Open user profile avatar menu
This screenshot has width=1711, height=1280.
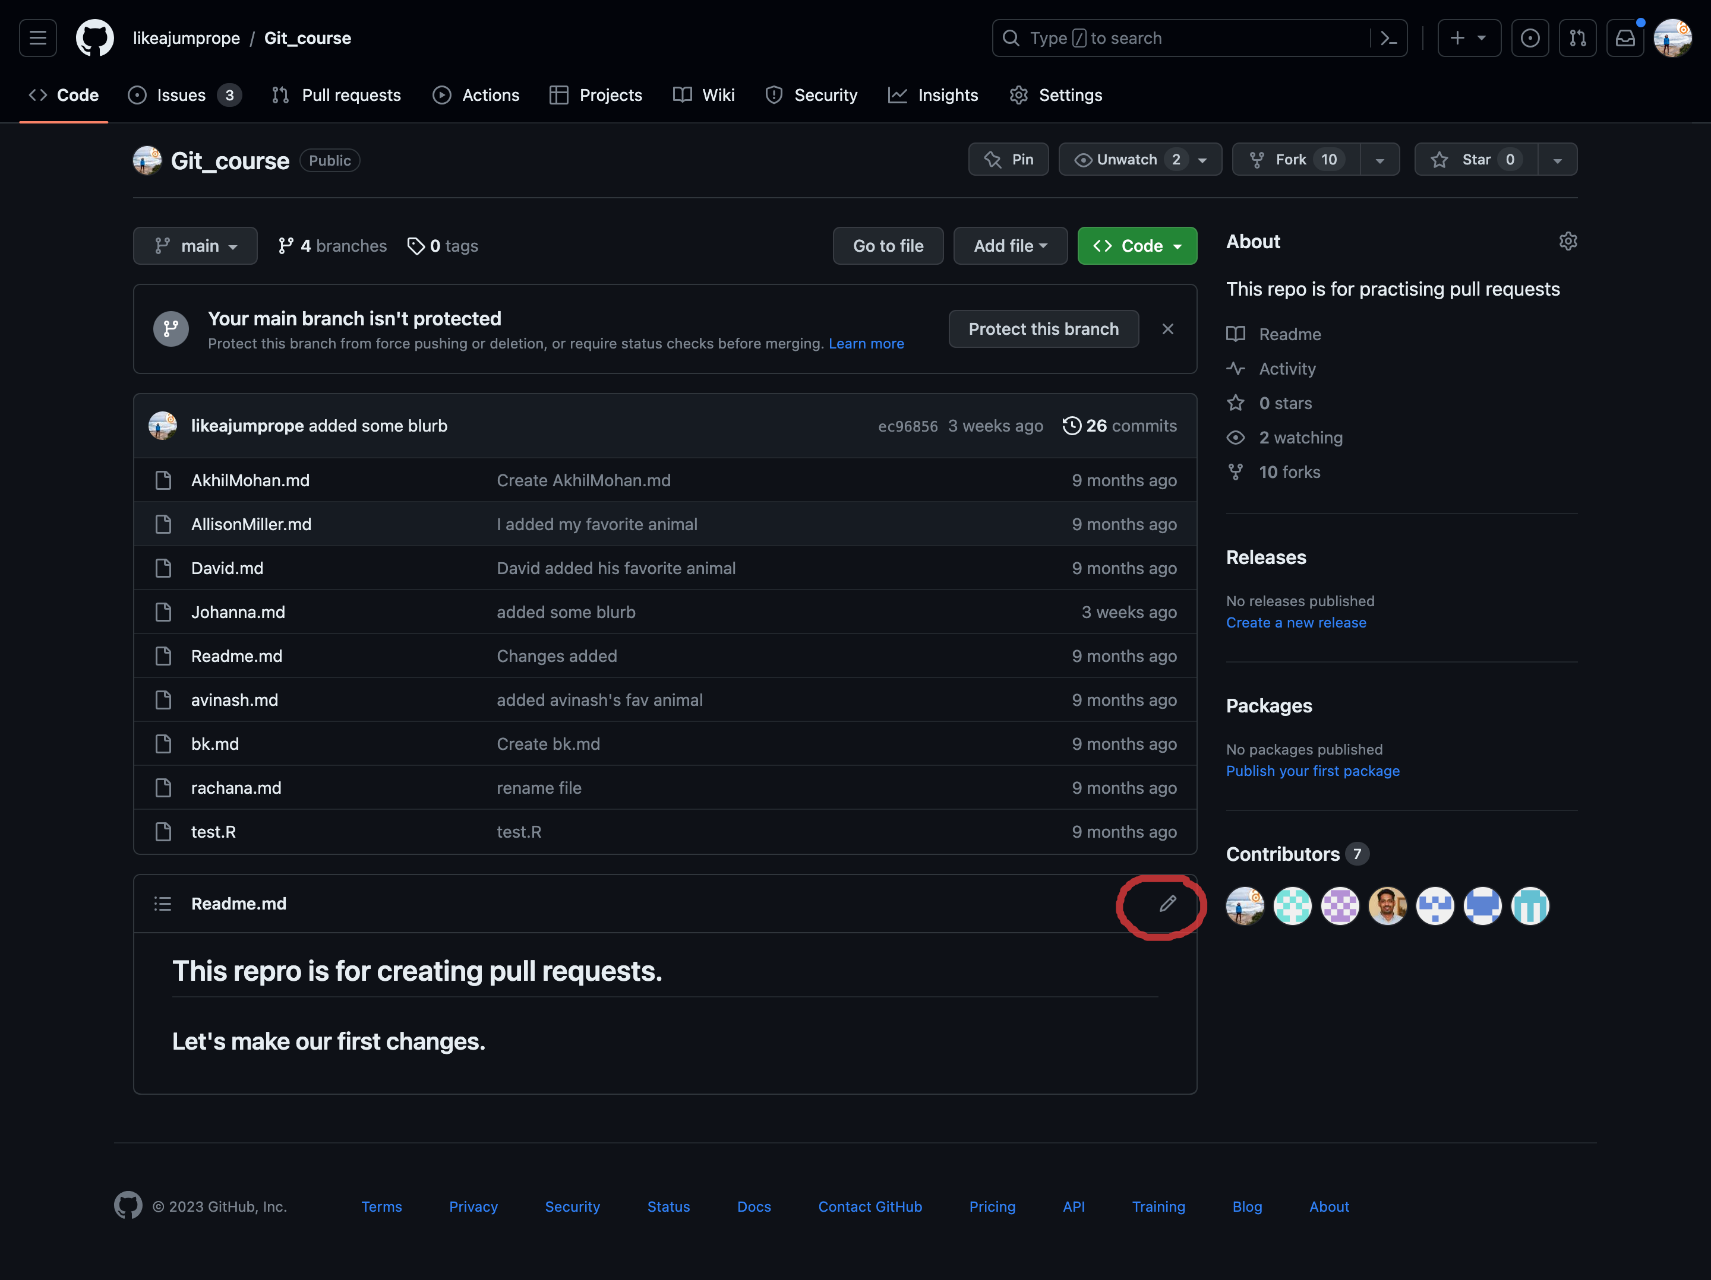click(x=1672, y=38)
